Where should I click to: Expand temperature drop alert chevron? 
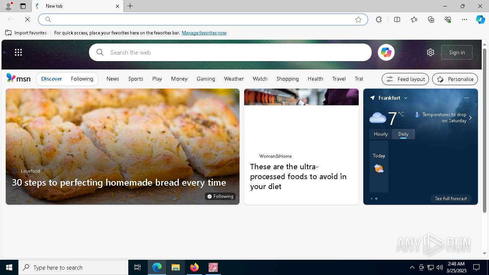[470, 118]
